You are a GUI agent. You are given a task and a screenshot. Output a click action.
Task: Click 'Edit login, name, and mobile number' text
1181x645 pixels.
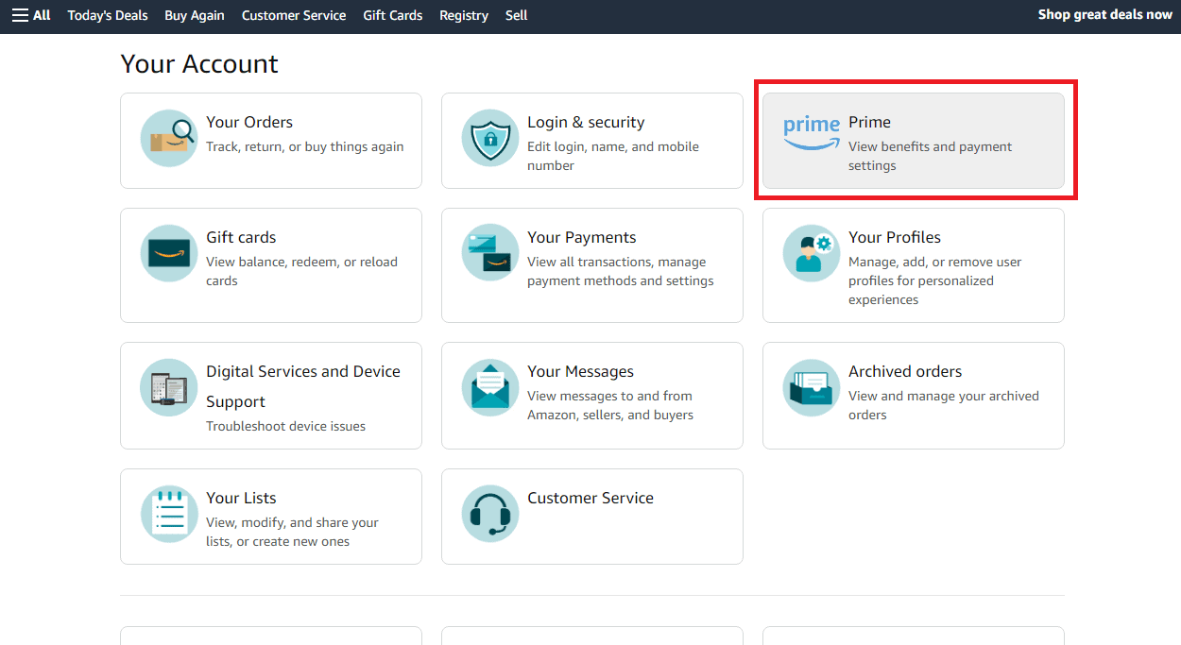(x=613, y=156)
